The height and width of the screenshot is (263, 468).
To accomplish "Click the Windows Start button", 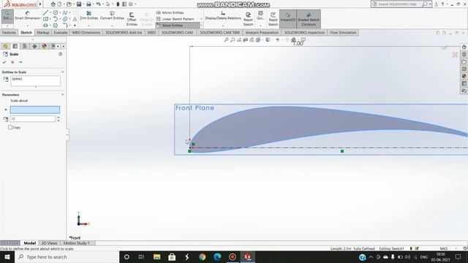I will pyautogui.click(x=7, y=256).
